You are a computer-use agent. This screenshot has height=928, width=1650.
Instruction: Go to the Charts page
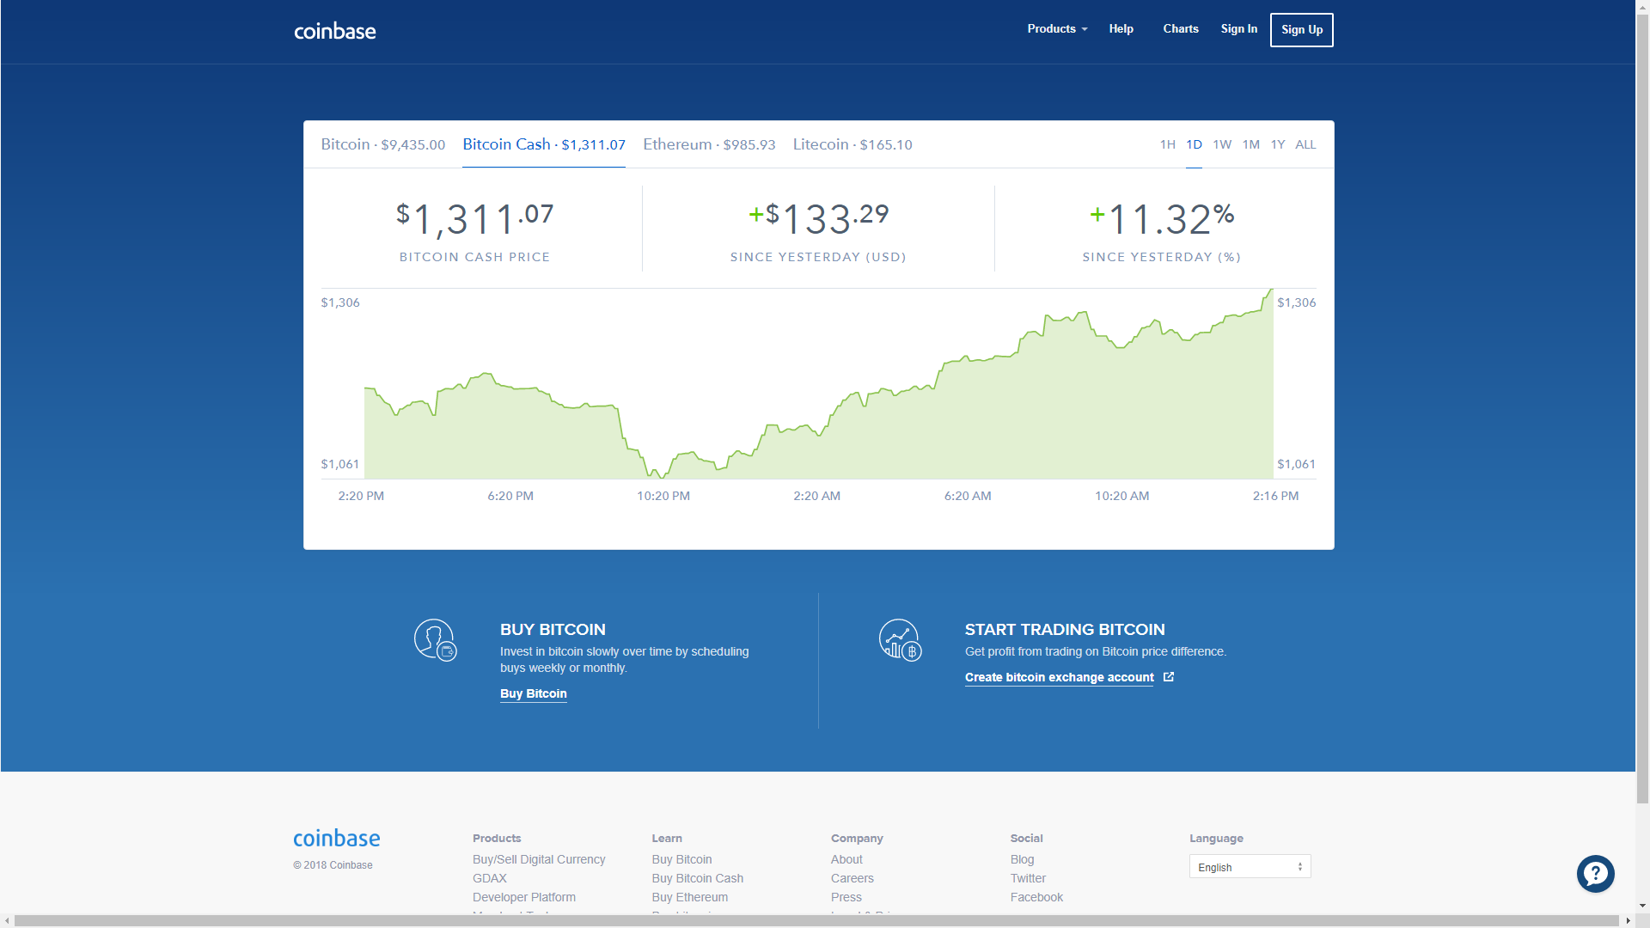1181,29
